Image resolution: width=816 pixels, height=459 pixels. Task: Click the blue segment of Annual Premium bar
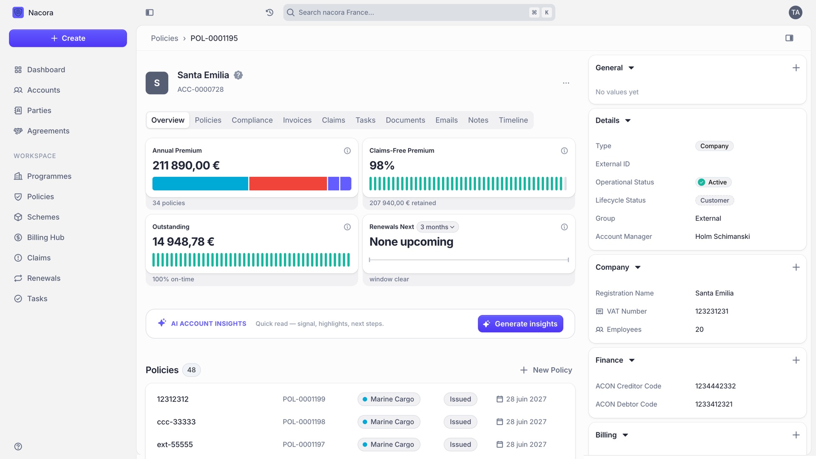click(200, 184)
